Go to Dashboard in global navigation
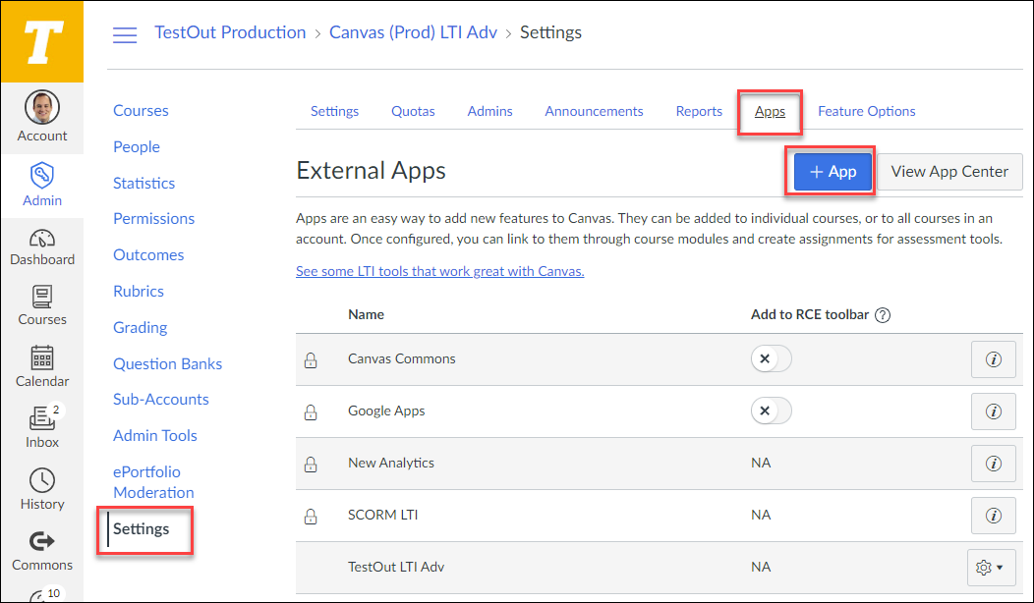 point(42,247)
